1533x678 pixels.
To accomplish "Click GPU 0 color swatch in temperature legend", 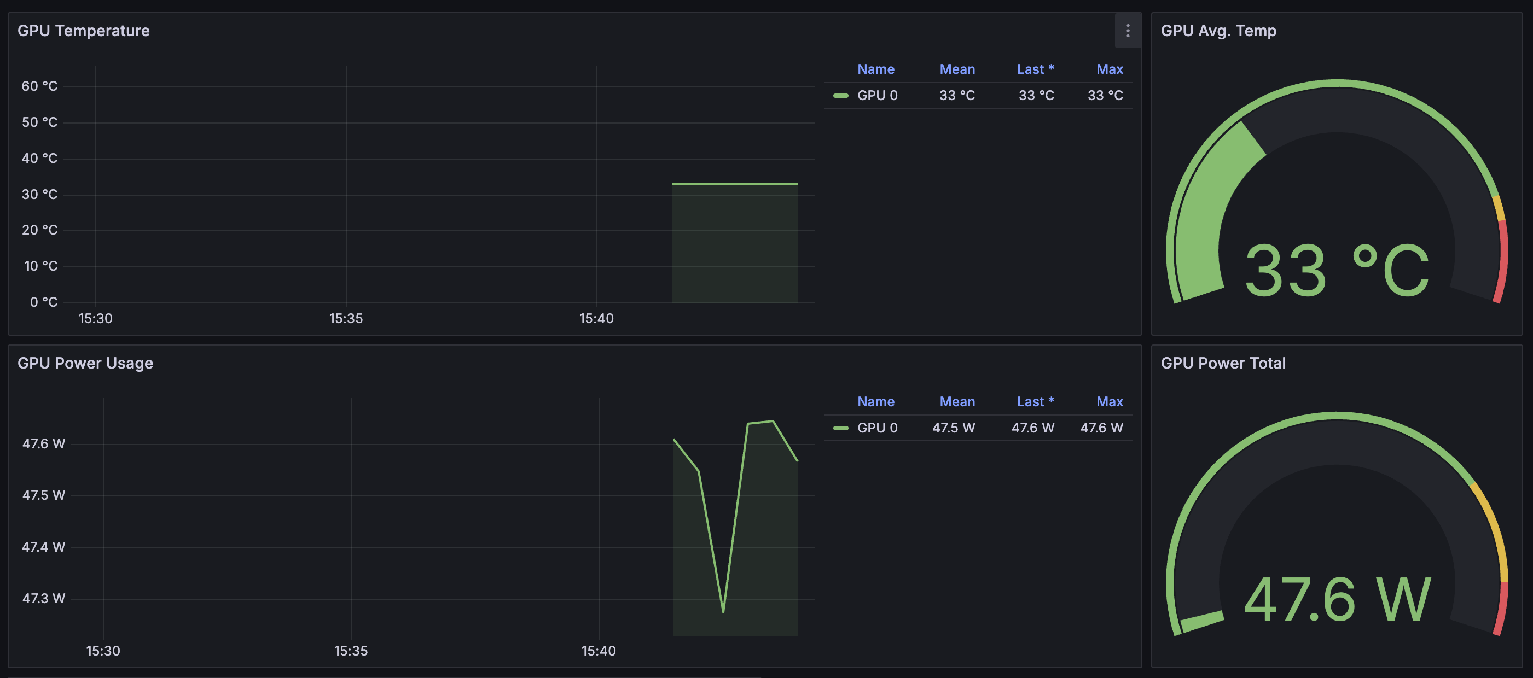I will (x=840, y=96).
